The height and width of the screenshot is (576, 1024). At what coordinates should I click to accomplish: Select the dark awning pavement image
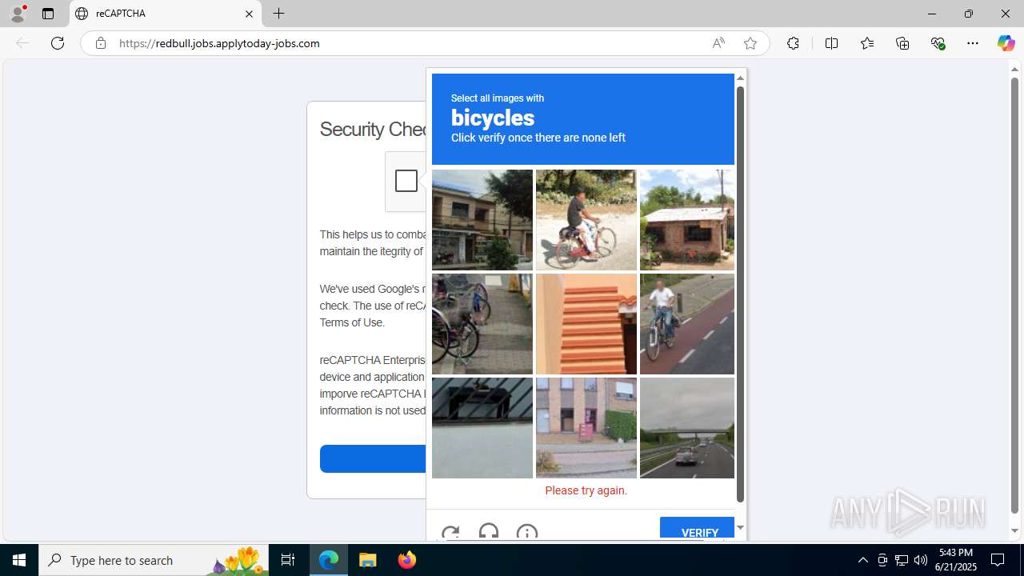click(x=482, y=428)
